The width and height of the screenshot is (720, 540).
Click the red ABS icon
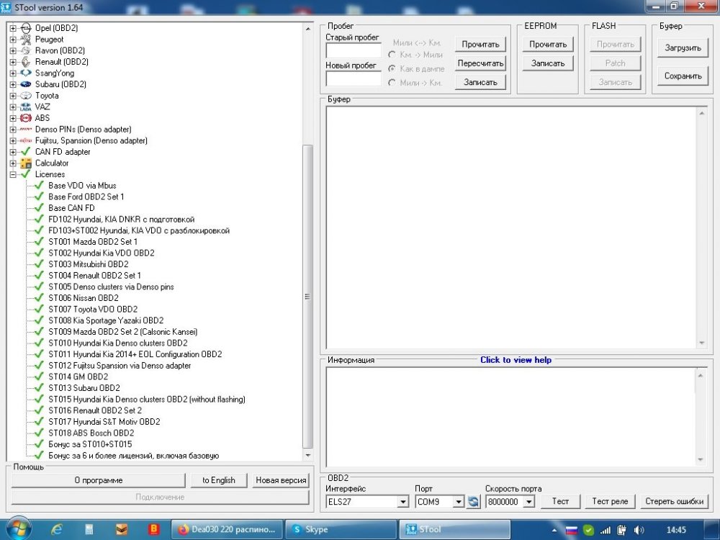click(x=26, y=118)
